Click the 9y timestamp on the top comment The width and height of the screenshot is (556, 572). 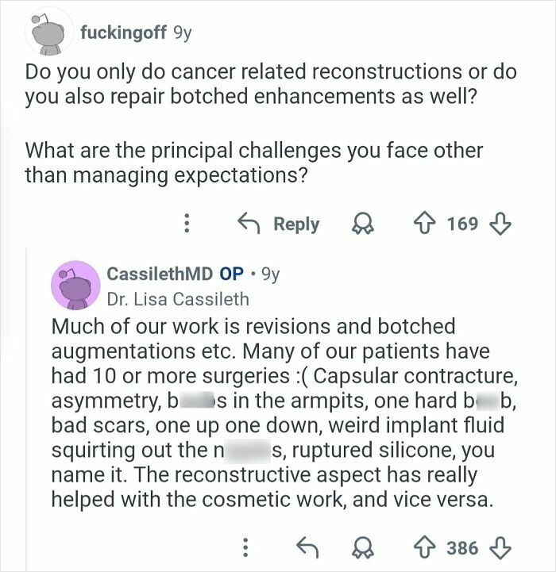[182, 33]
